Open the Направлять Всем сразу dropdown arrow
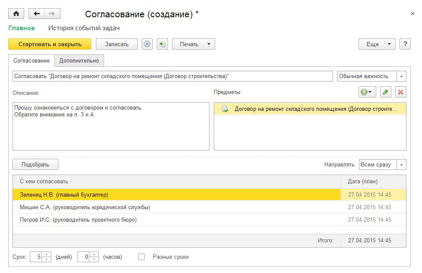Viewport: 422px width, 273px height. tap(401, 165)
